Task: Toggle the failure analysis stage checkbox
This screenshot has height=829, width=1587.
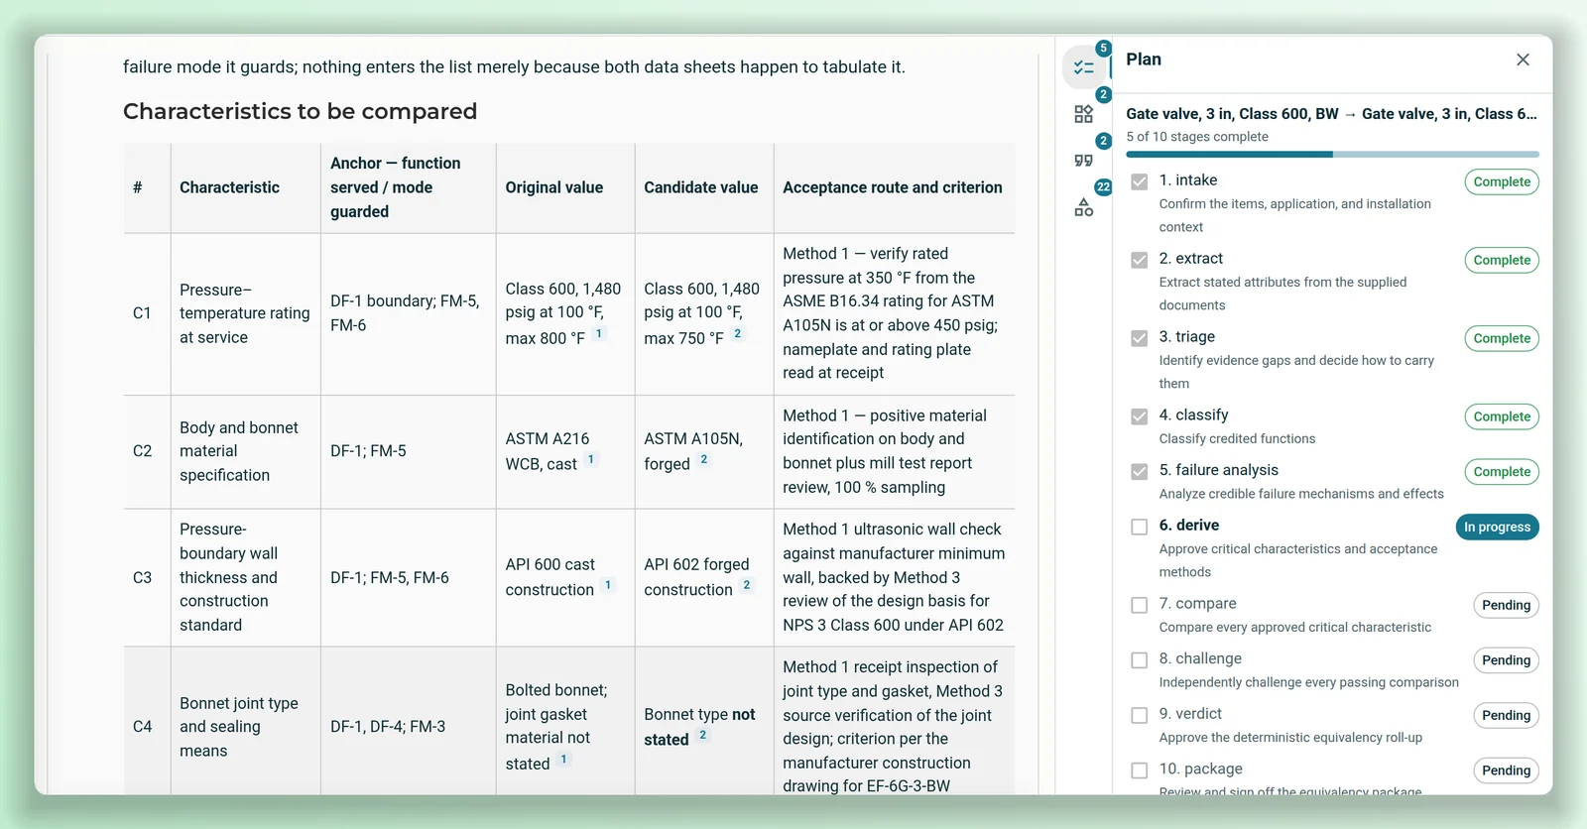Action: (1140, 471)
